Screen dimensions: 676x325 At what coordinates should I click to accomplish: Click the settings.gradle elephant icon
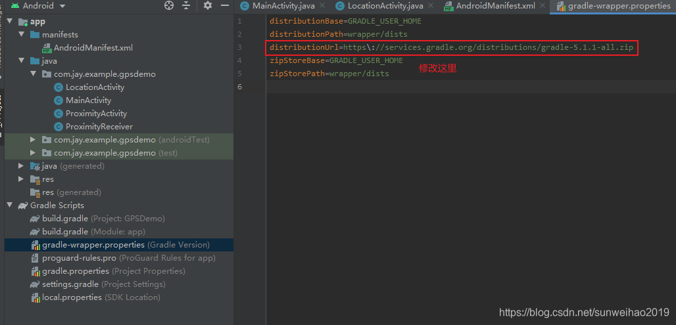35,284
